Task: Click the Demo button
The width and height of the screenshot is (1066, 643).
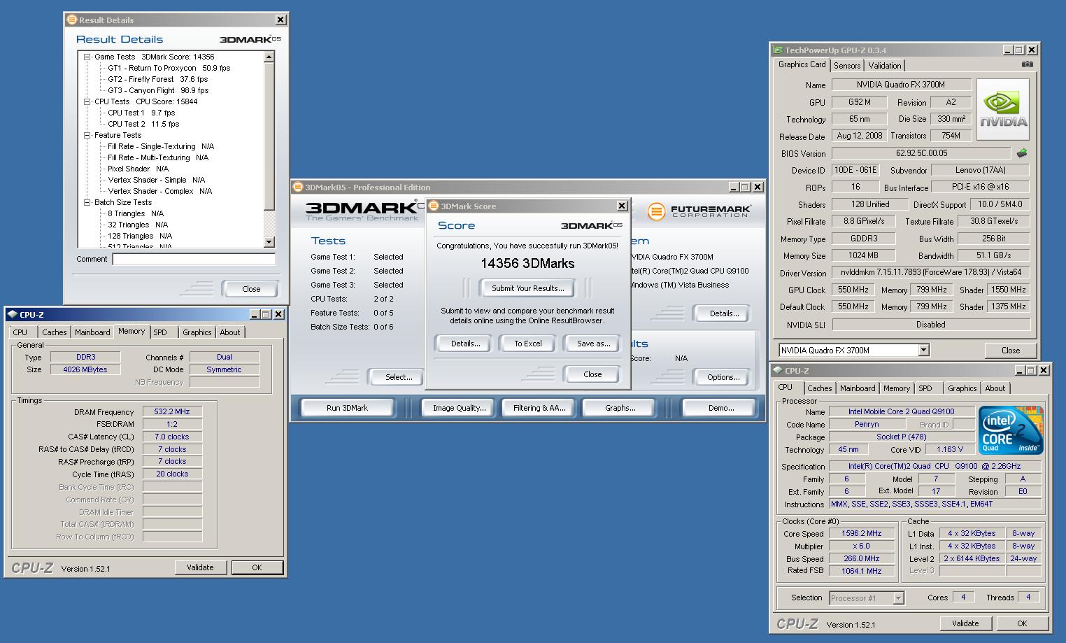Action: click(x=720, y=408)
